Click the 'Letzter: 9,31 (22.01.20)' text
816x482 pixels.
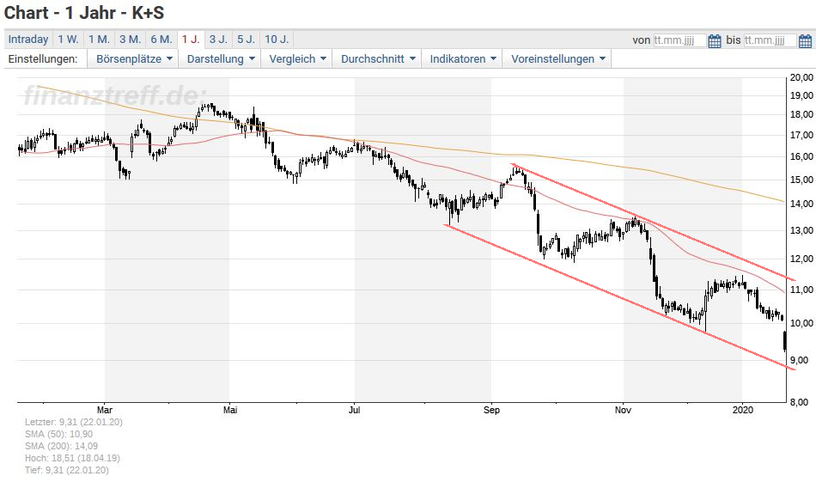[x=73, y=422]
